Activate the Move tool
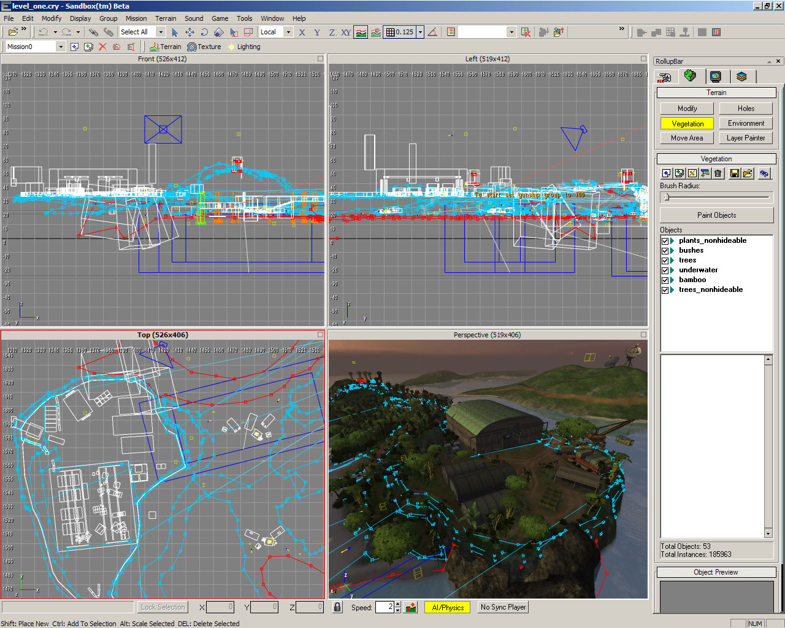 [x=190, y=32]
